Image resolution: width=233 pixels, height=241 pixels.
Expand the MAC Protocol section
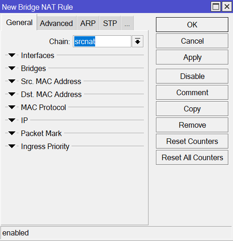[x=12, y=107]
